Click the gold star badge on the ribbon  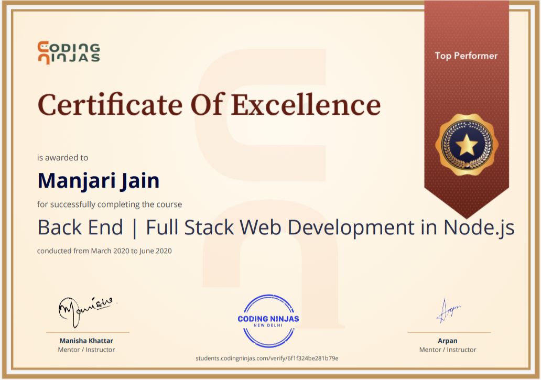click(x=466, y=145)
